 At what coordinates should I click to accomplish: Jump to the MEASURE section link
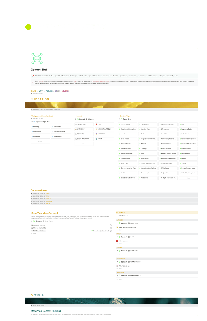click(x=66, y=91)
